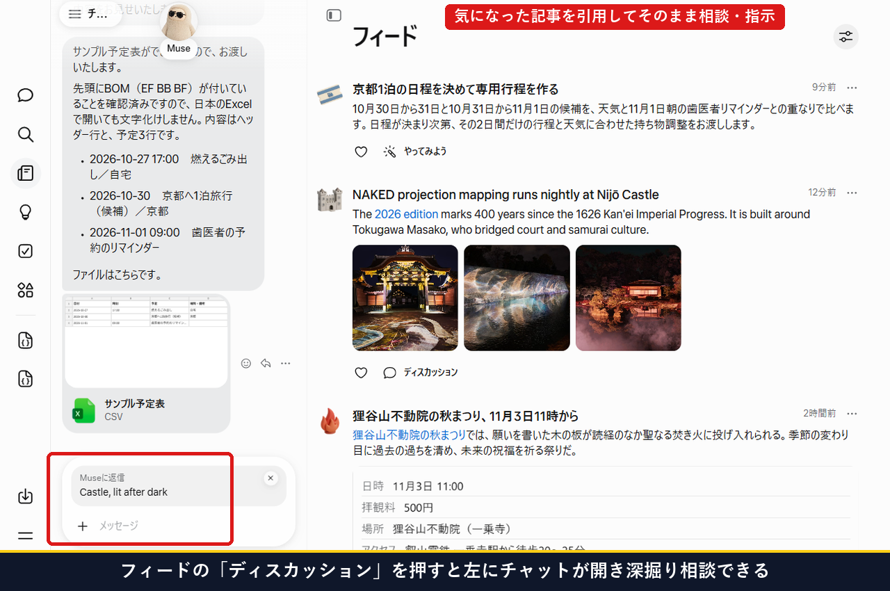Open the chat bubble icon in sidebar
The width and height of the screenshot is (890, 591).
coord(26,95)
